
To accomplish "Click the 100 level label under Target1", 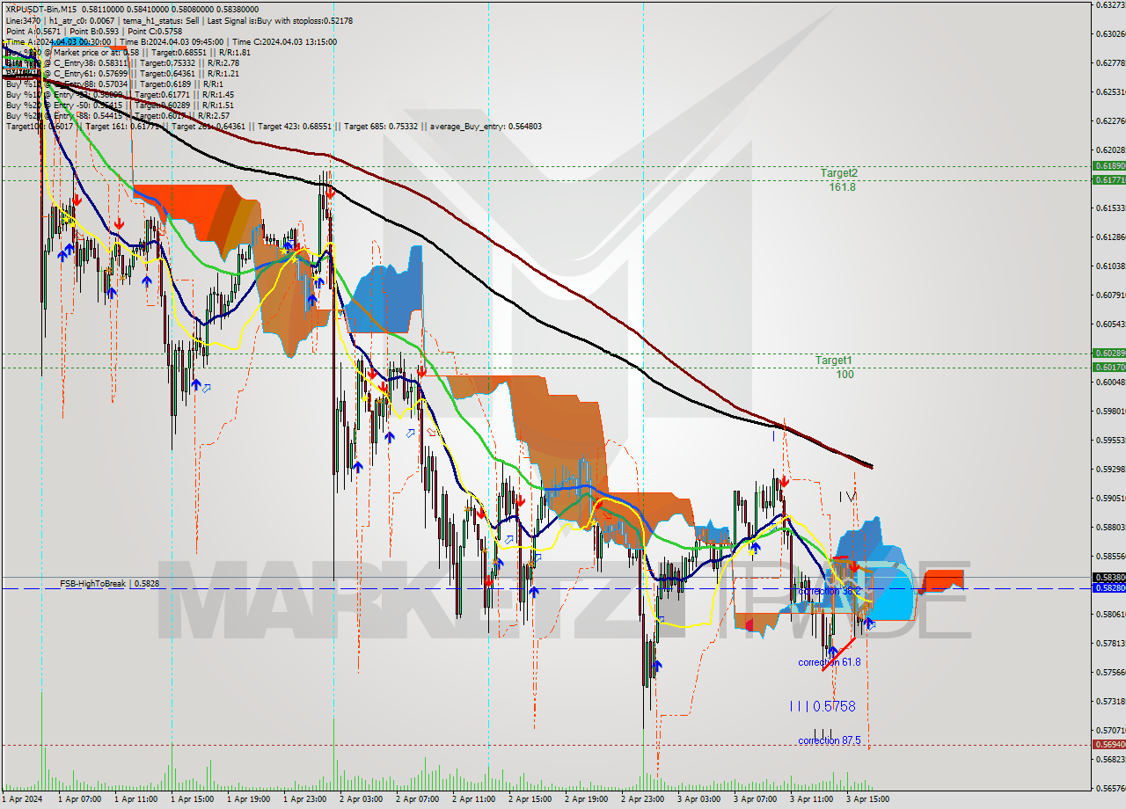I will 844,374.
